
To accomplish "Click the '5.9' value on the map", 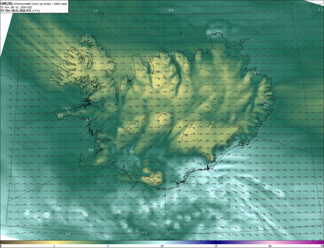I will tap(171, 10).
